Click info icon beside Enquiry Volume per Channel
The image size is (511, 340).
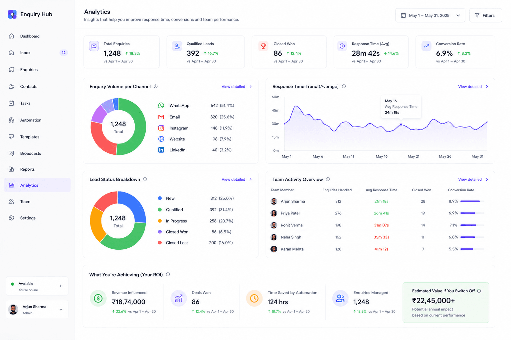click(156, 86)
